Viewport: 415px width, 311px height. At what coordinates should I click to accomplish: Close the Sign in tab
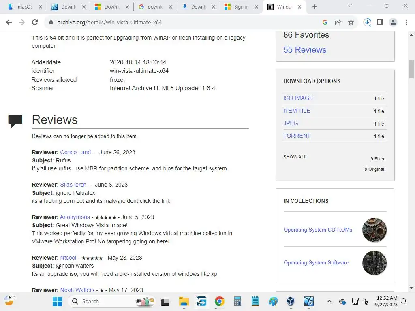pos(257,7)
